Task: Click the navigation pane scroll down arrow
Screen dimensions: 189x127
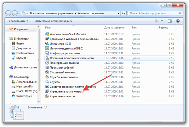Action: pyautogui.click(x=39, y=102)
